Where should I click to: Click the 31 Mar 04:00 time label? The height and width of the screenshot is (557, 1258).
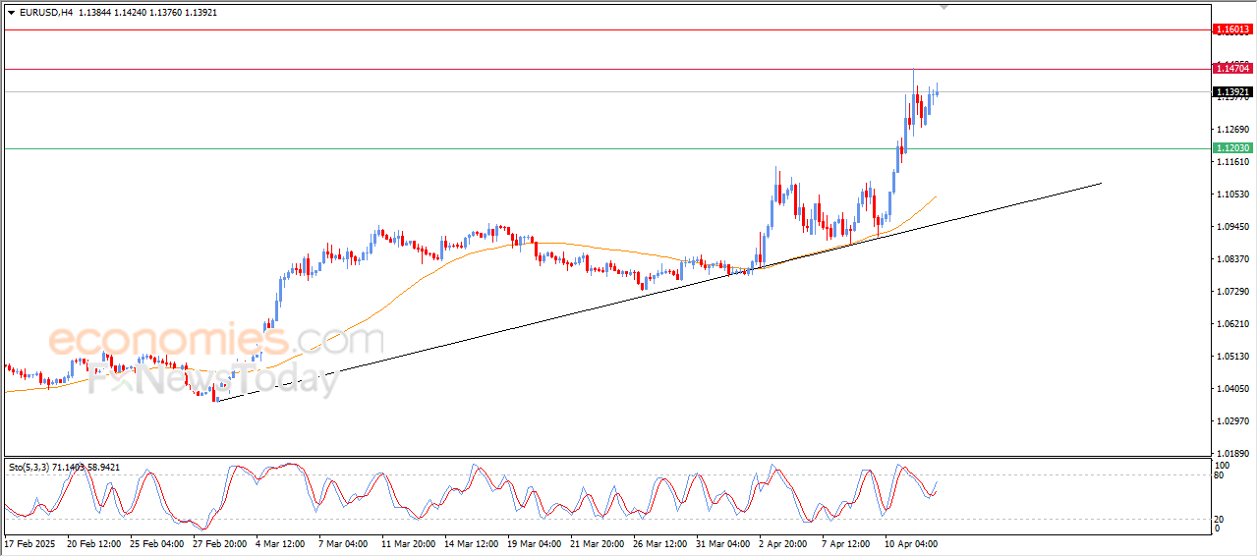coord(722,543)
